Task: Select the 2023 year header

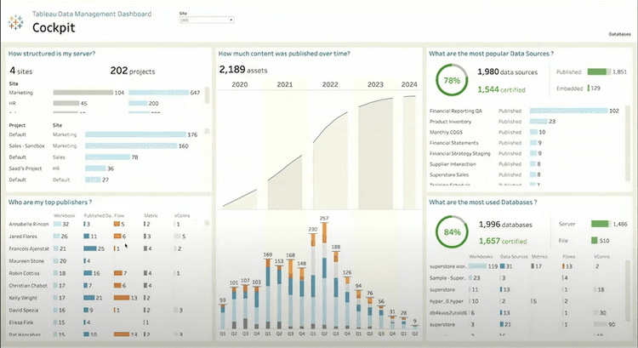Action: [x=375, y=84]
